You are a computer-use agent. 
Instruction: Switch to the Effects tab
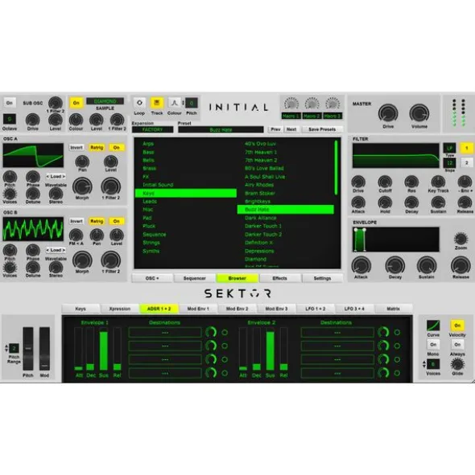[x=279, y=278]
